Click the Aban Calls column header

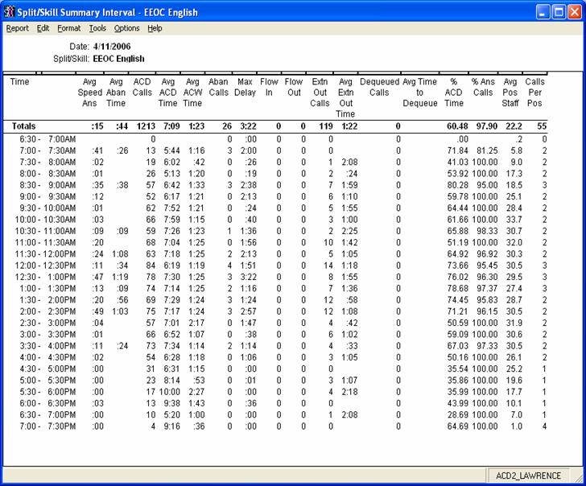(218, 87)
